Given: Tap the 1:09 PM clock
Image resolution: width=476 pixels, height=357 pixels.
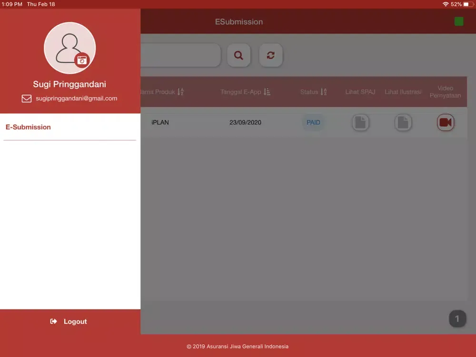Looking at the screenshot, I should pyautogui.click(x=12, y=4).
